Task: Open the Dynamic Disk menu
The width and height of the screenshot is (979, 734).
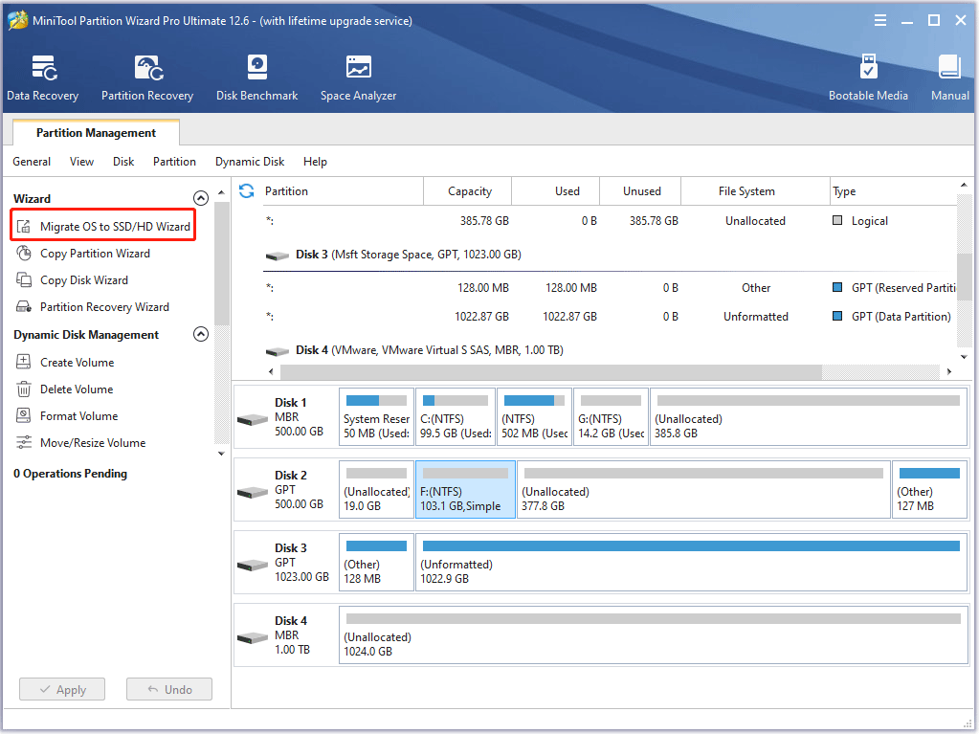Action: (x=250, y=162)
